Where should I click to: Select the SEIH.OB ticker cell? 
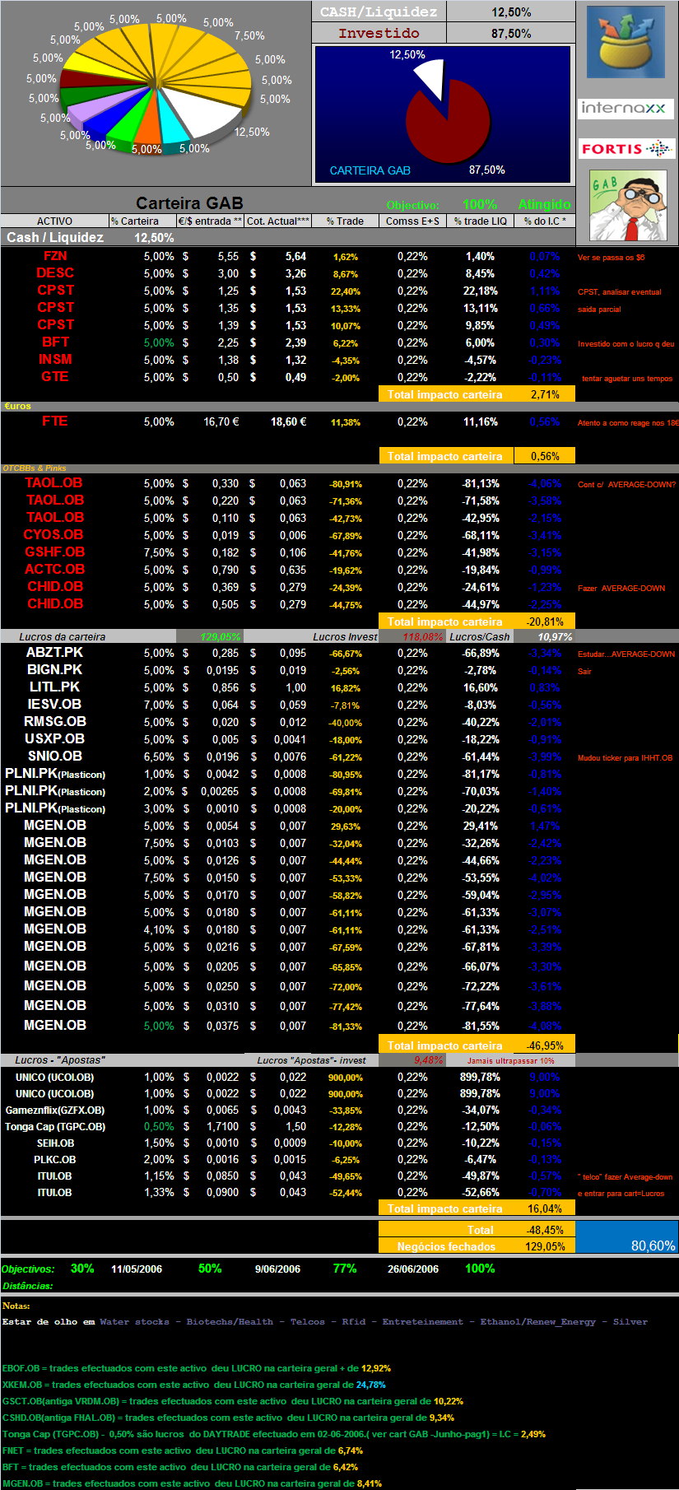click(55, 1143)
